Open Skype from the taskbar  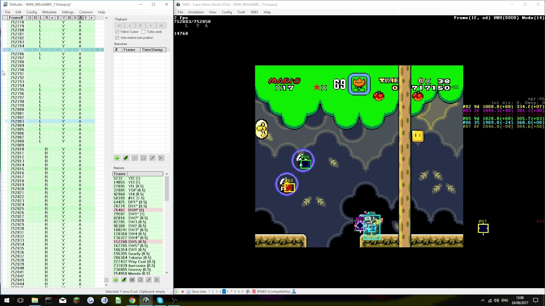pyautogui.click(x=160, y=300)
